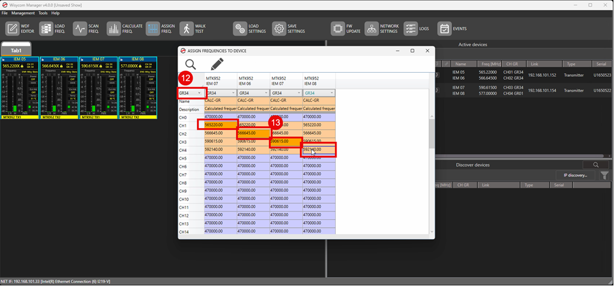This screenshot has height=286, width=614.
Task: Open the Help menu
Action: [55, 13]
